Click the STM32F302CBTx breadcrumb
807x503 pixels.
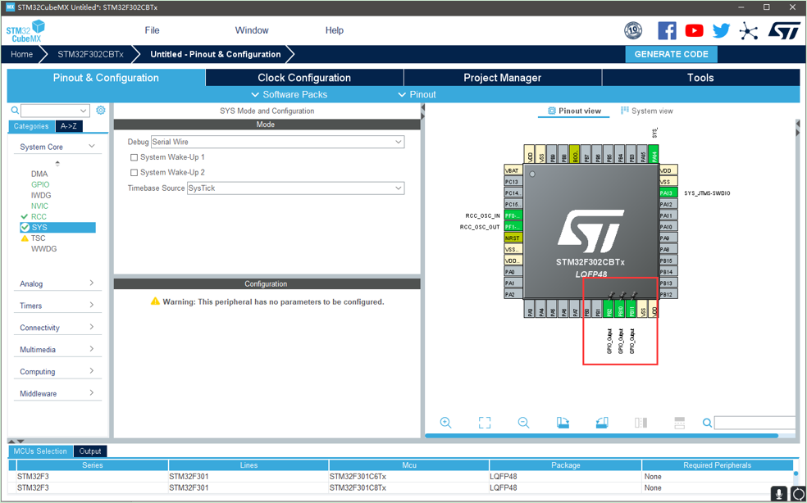(90, 54)
